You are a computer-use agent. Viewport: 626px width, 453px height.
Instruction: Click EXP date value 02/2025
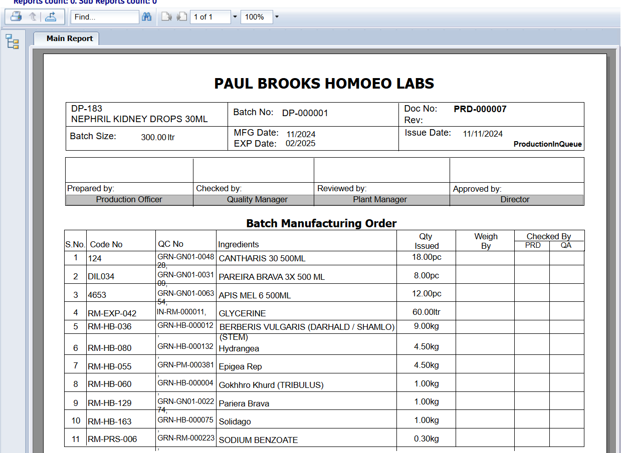pos(300,144)
